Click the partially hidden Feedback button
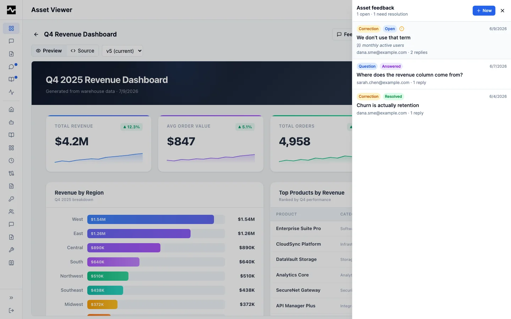 click(x=342, y=34)
